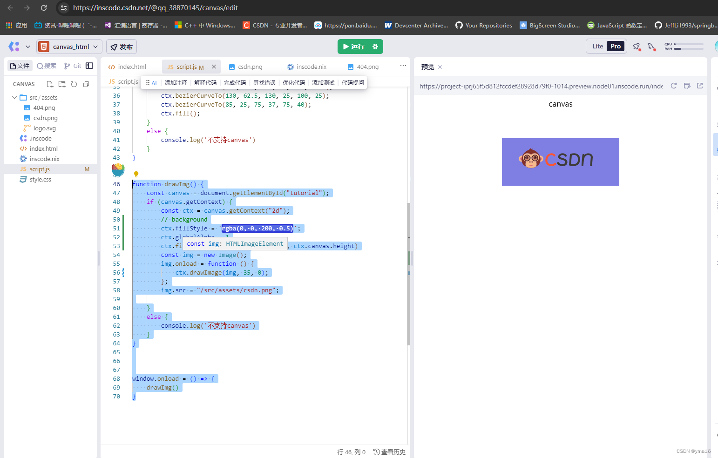Open the canvas_html project dropdown
This screenshot has width=718, height=458.
[x=69, y=47]
